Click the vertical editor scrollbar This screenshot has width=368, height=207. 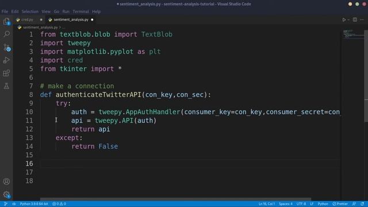point(366,76)
